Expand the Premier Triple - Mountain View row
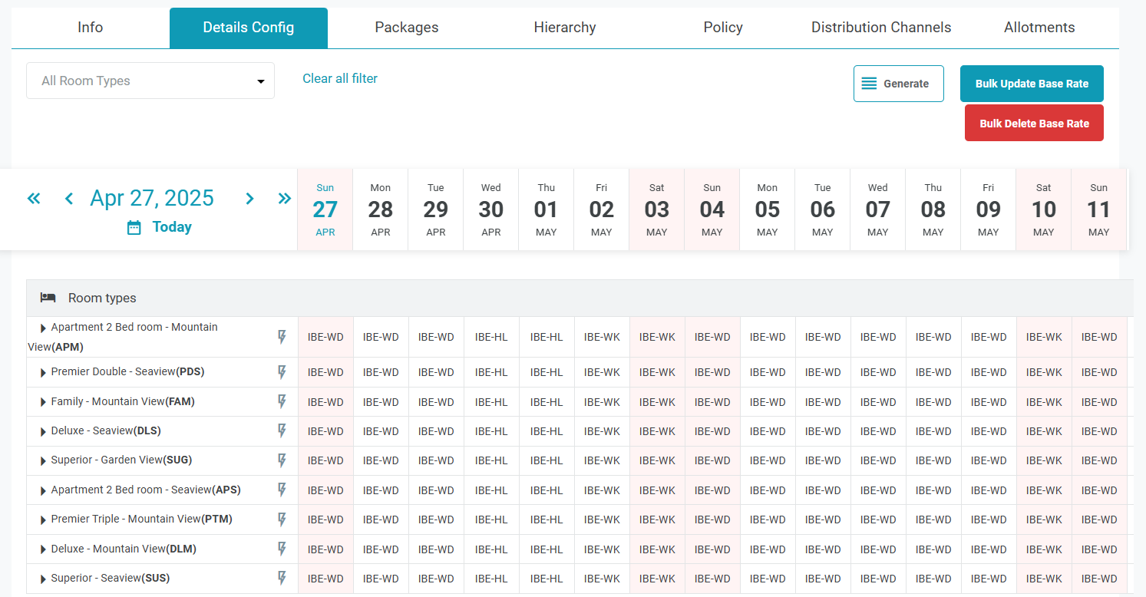This screenshot has height=597, width=1146. click(x=43, y=519)
